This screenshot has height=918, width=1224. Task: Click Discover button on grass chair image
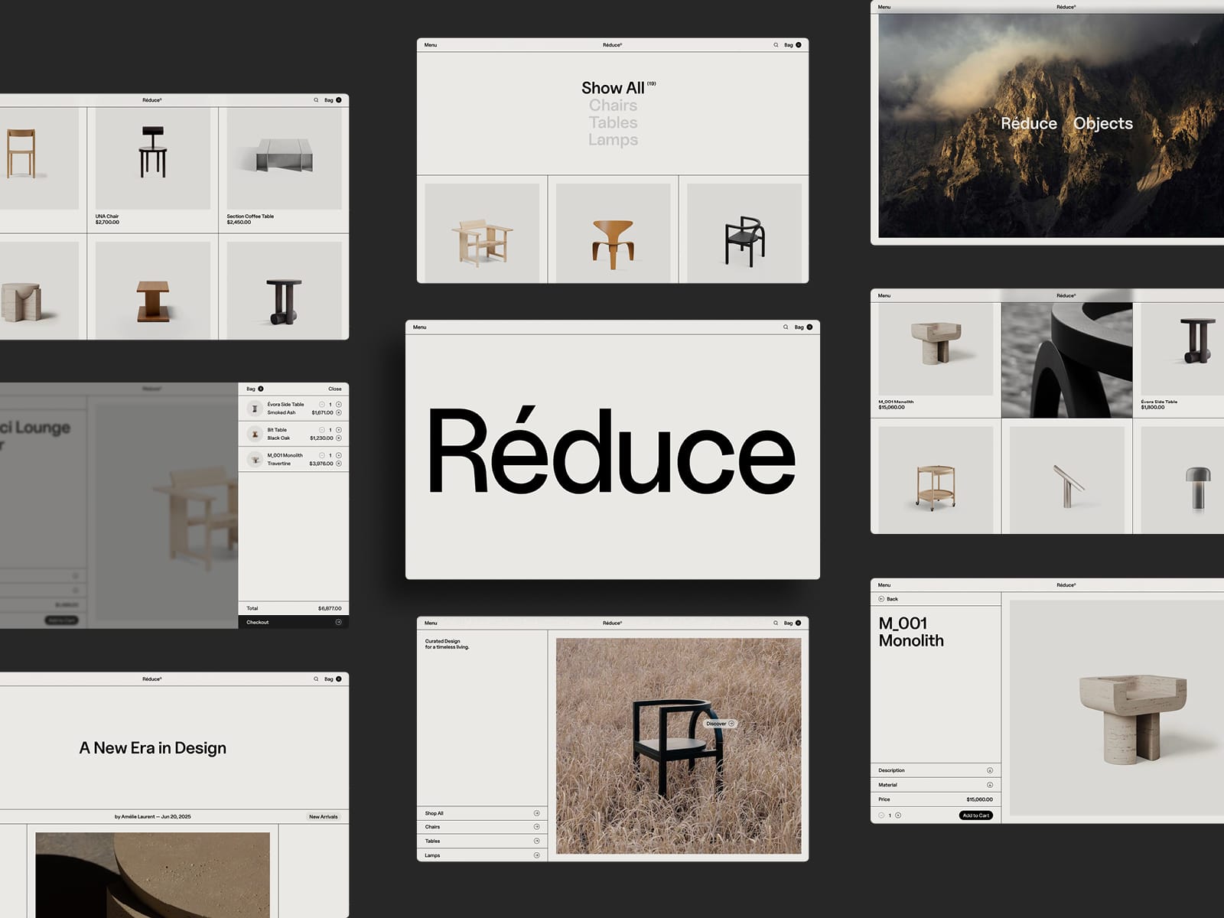[x=720, y=724]
